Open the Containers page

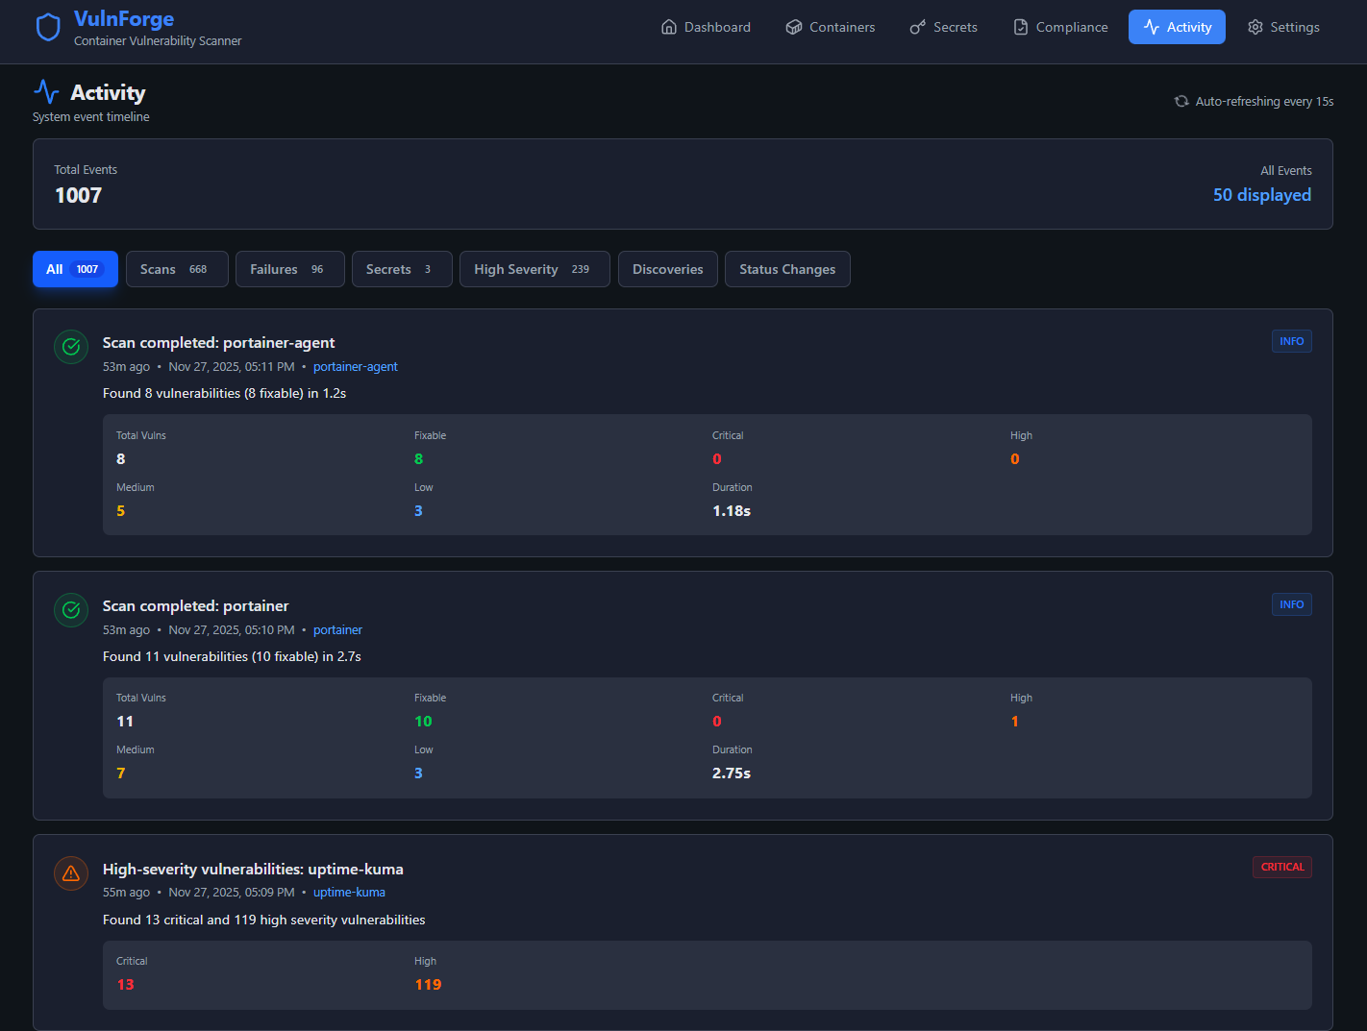click(830, 27)
